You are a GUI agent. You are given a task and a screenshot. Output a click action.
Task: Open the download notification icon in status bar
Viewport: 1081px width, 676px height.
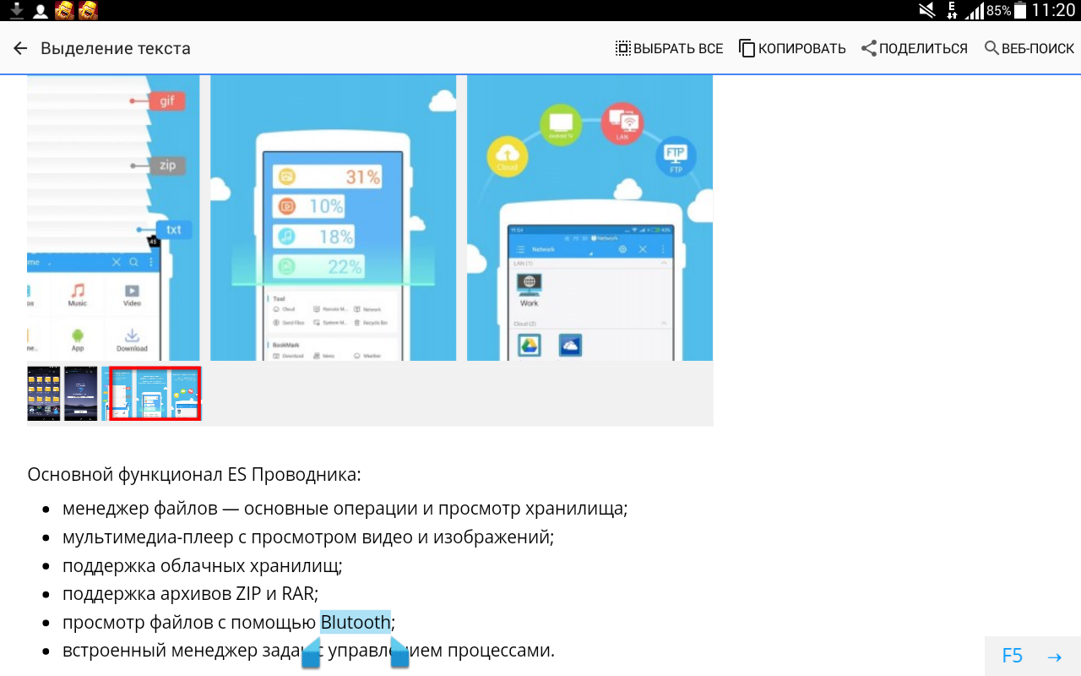tap(17, 10)
